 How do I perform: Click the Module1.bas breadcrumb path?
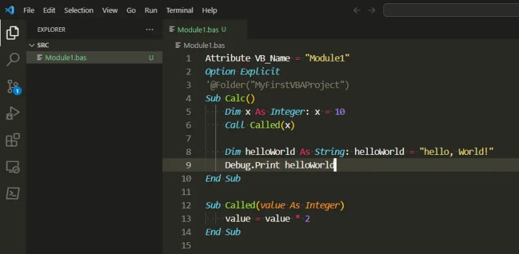tap(204, 45)
